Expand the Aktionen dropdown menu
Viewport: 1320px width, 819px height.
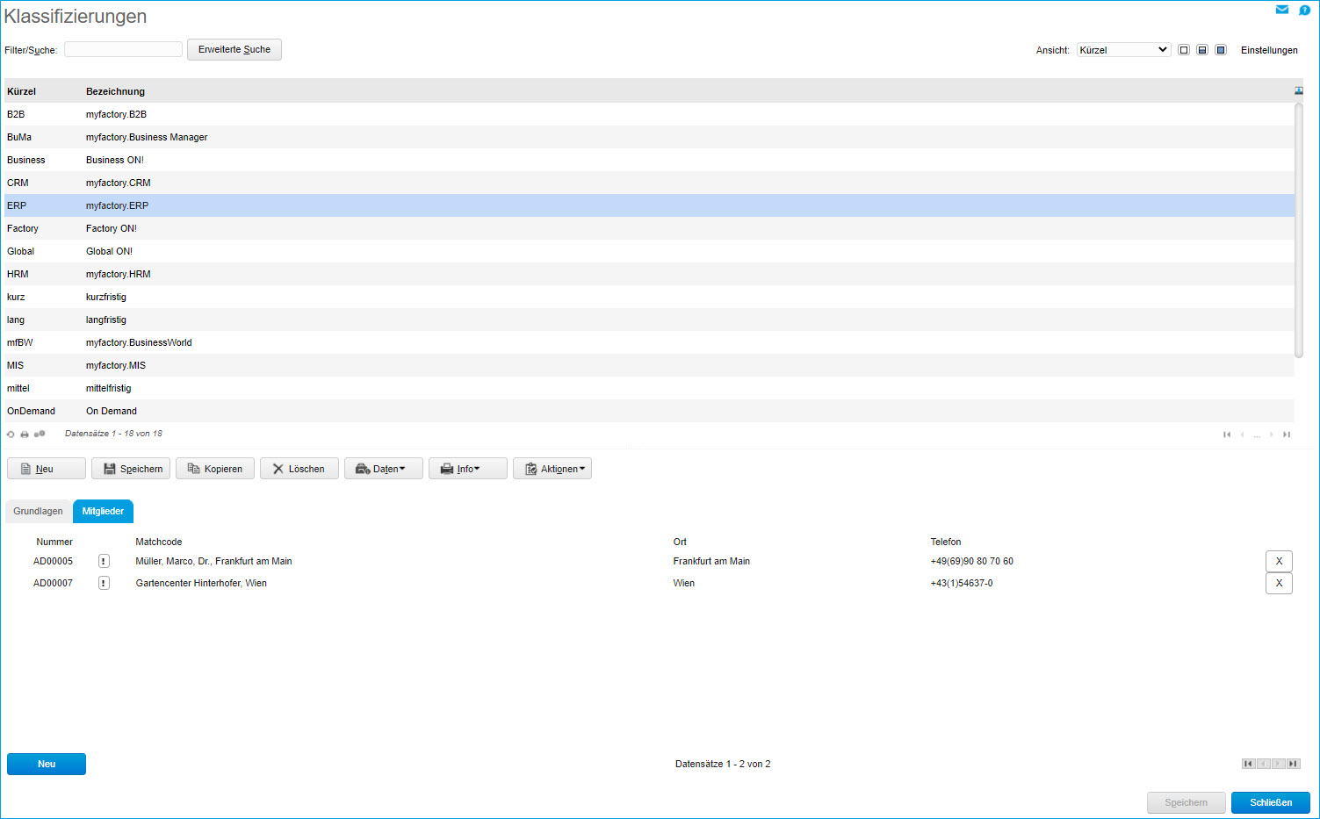point(552,469)
